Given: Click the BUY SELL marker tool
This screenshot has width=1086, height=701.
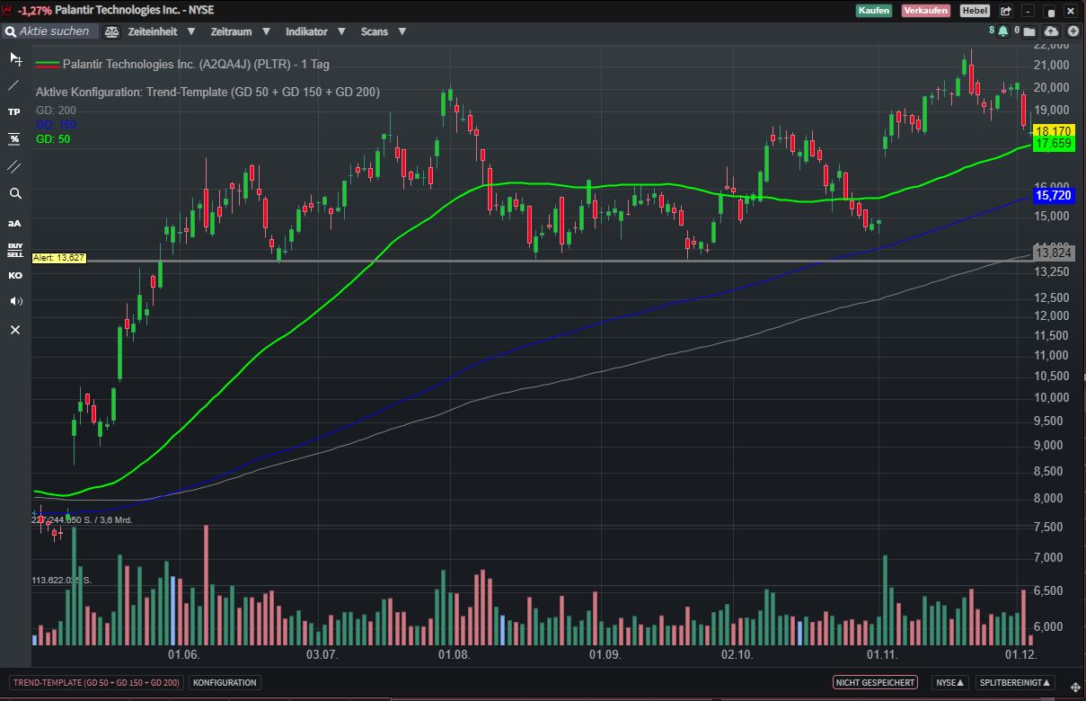Looking at the screenshot, I should tap(14, 249).
